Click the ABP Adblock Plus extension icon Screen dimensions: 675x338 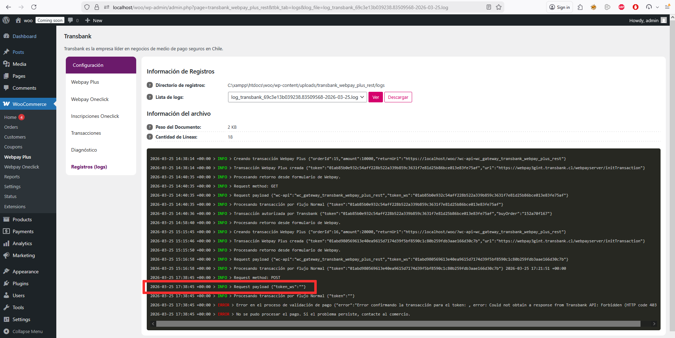coord(622,7)
